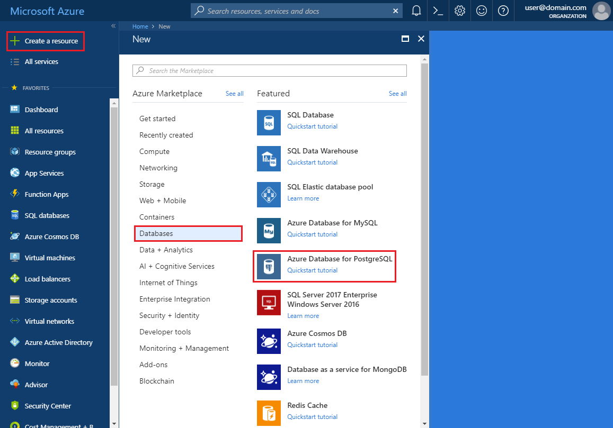
Task: Click the Azure Cosmos DB sidebar icon
Action: coord(15,236)
